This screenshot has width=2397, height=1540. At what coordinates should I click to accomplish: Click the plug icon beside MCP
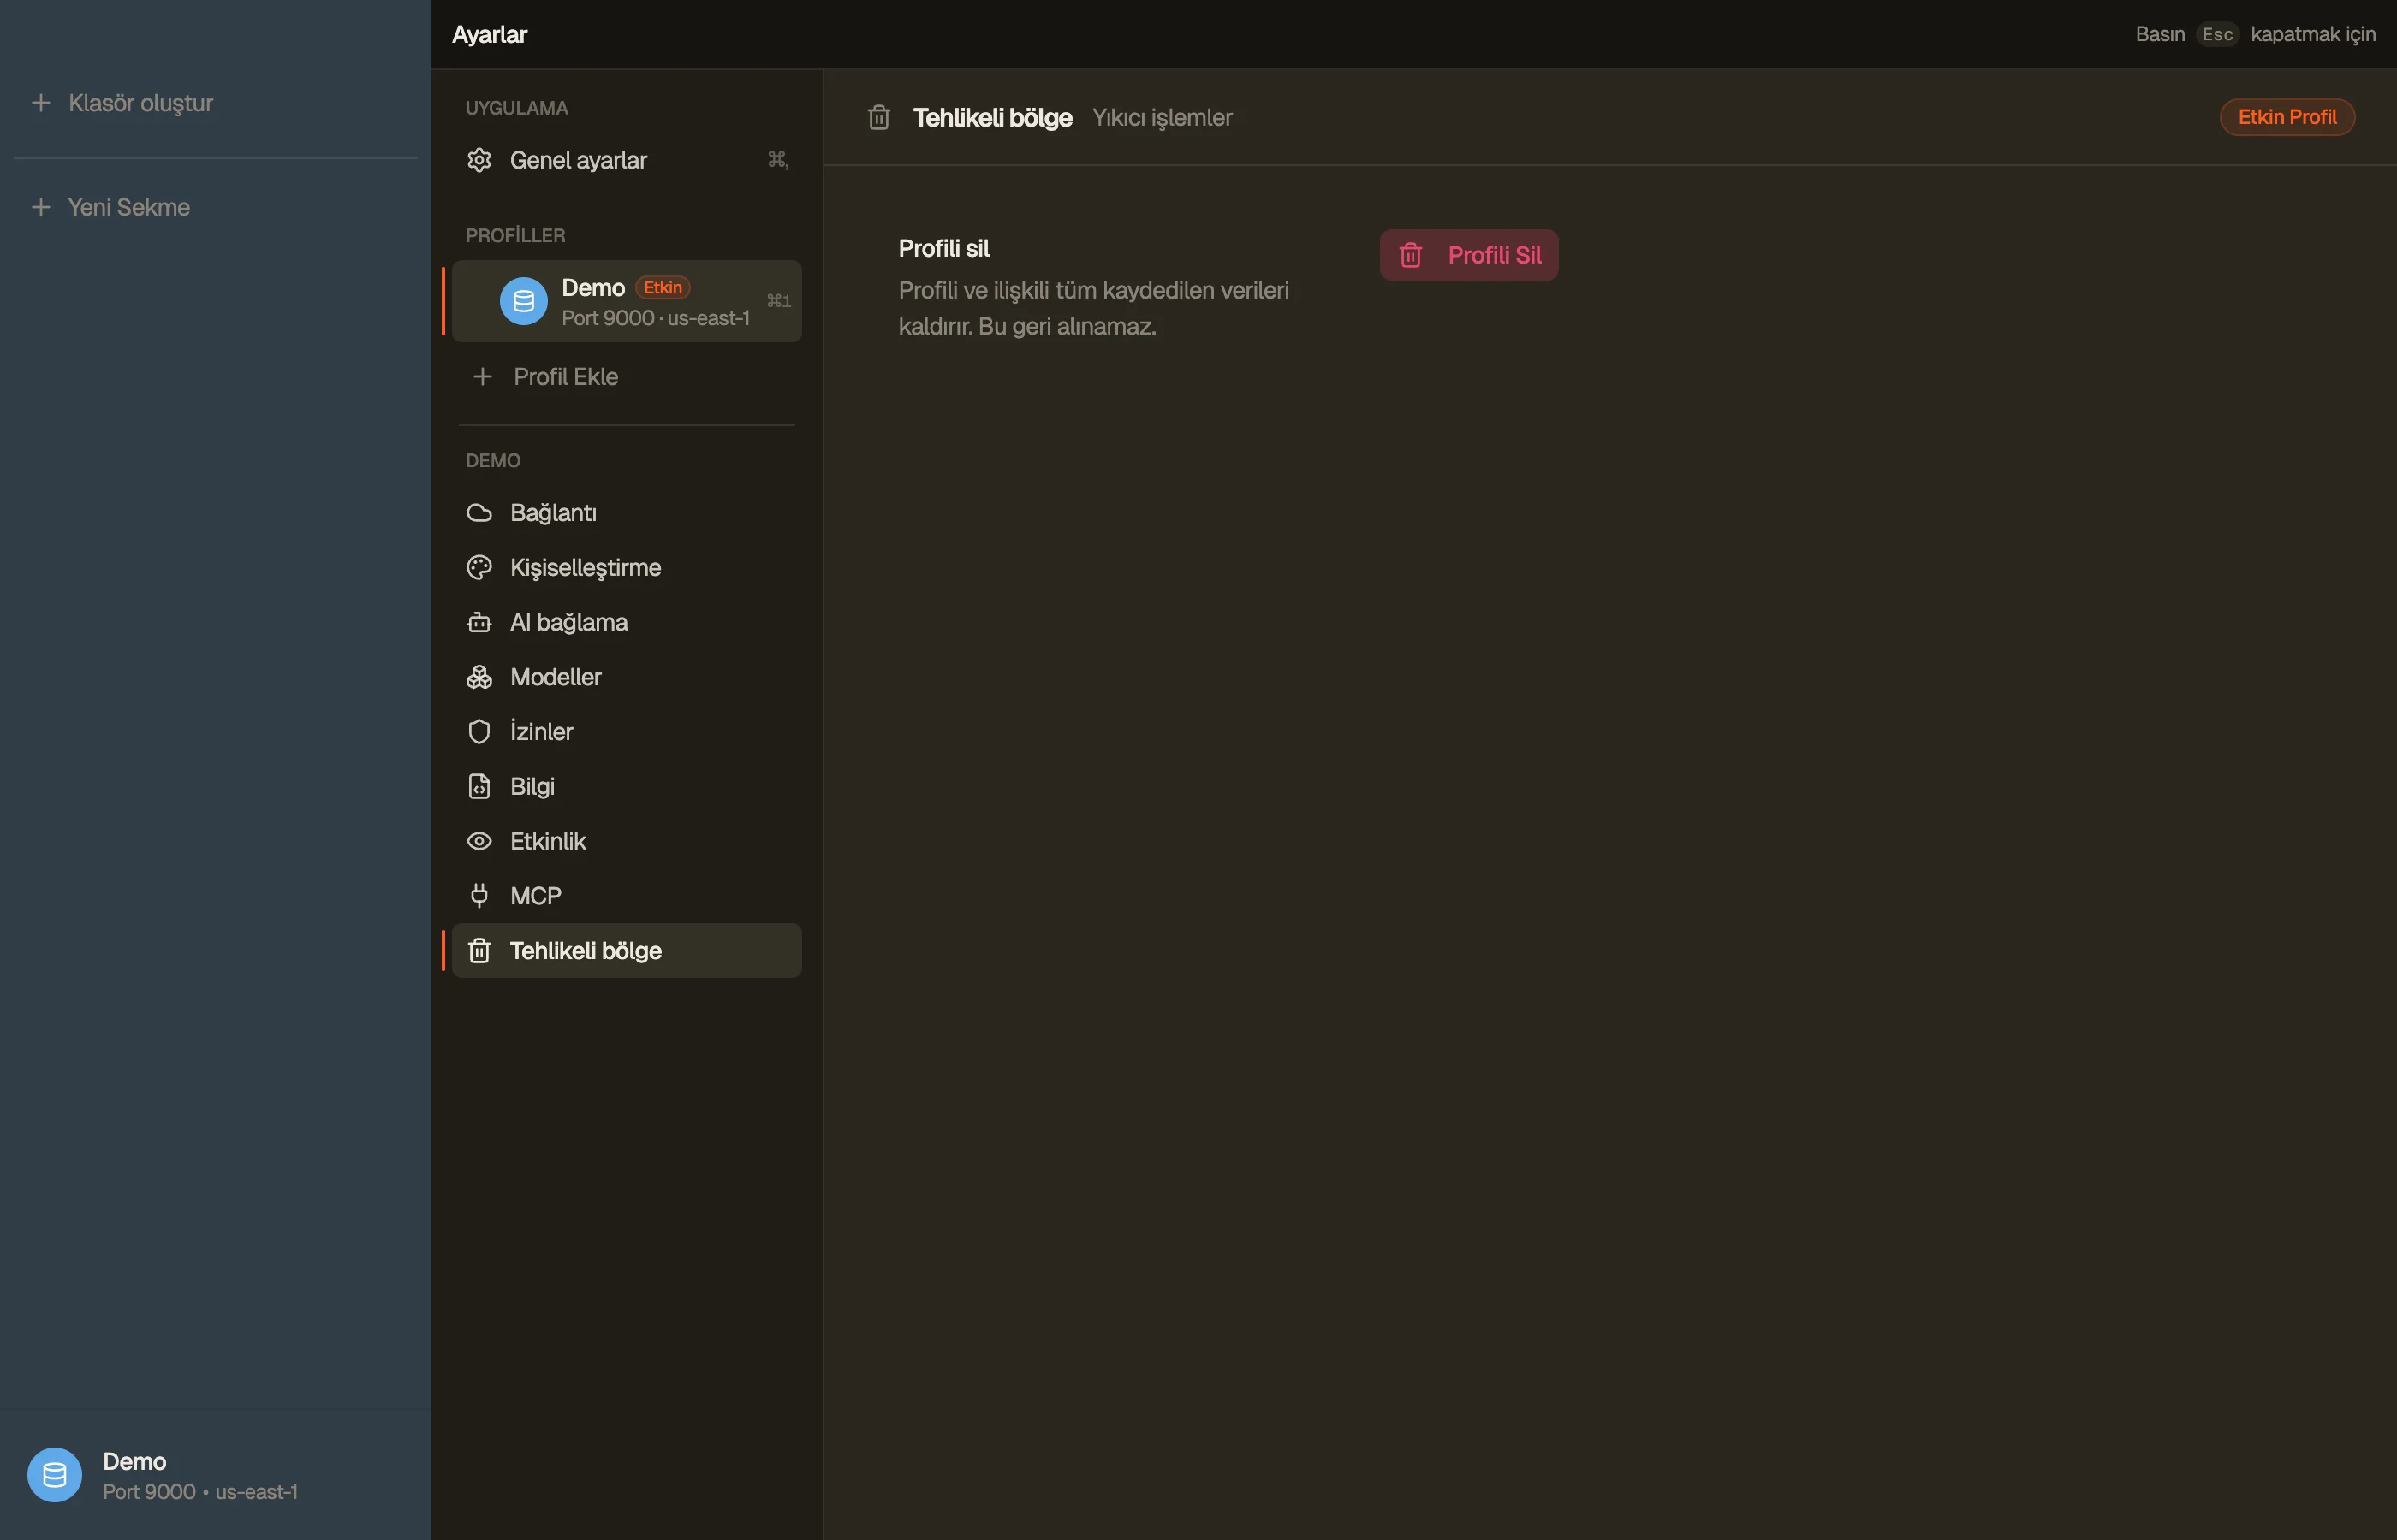(x=479, y=896)
